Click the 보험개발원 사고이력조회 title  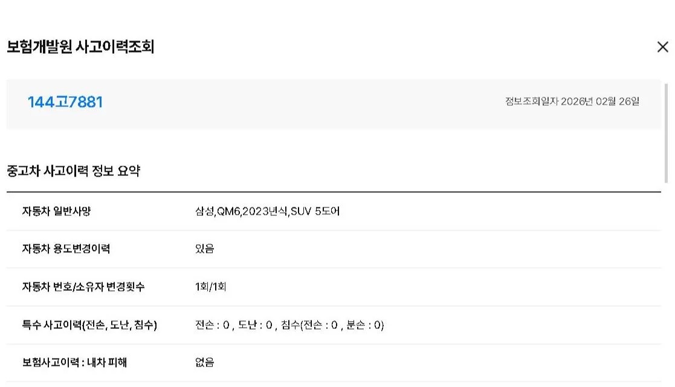coord(80,47)
